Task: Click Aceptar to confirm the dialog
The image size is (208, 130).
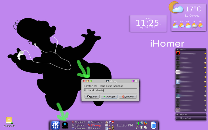Action: [x=109, y=96]
